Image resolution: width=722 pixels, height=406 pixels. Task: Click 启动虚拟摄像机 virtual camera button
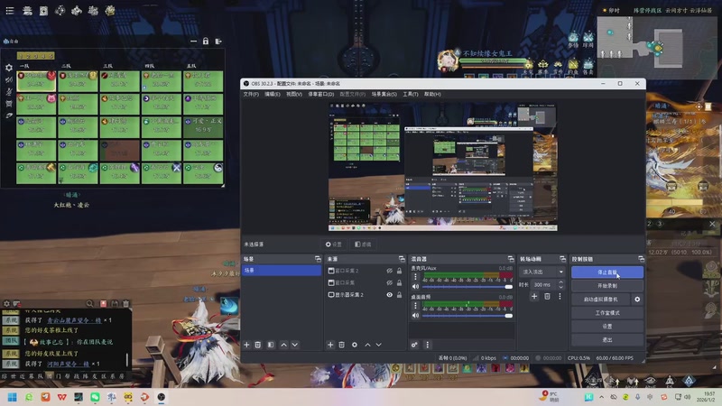tap(600, 300)
